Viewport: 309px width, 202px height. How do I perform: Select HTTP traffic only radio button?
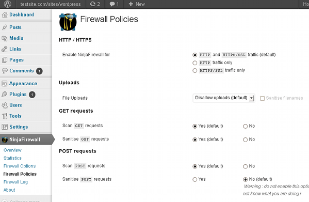(x=194, y=63)
